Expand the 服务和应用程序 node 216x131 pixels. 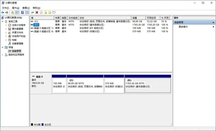(2, 55)
